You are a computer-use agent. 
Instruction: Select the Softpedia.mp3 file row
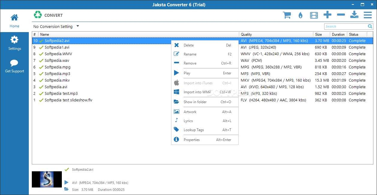(x=203, y=74)
